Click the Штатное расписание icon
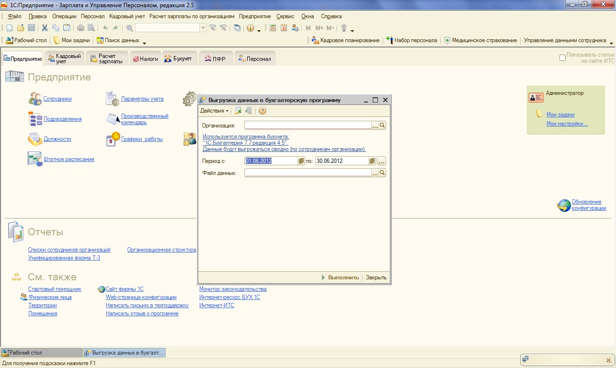 point(35,159)
